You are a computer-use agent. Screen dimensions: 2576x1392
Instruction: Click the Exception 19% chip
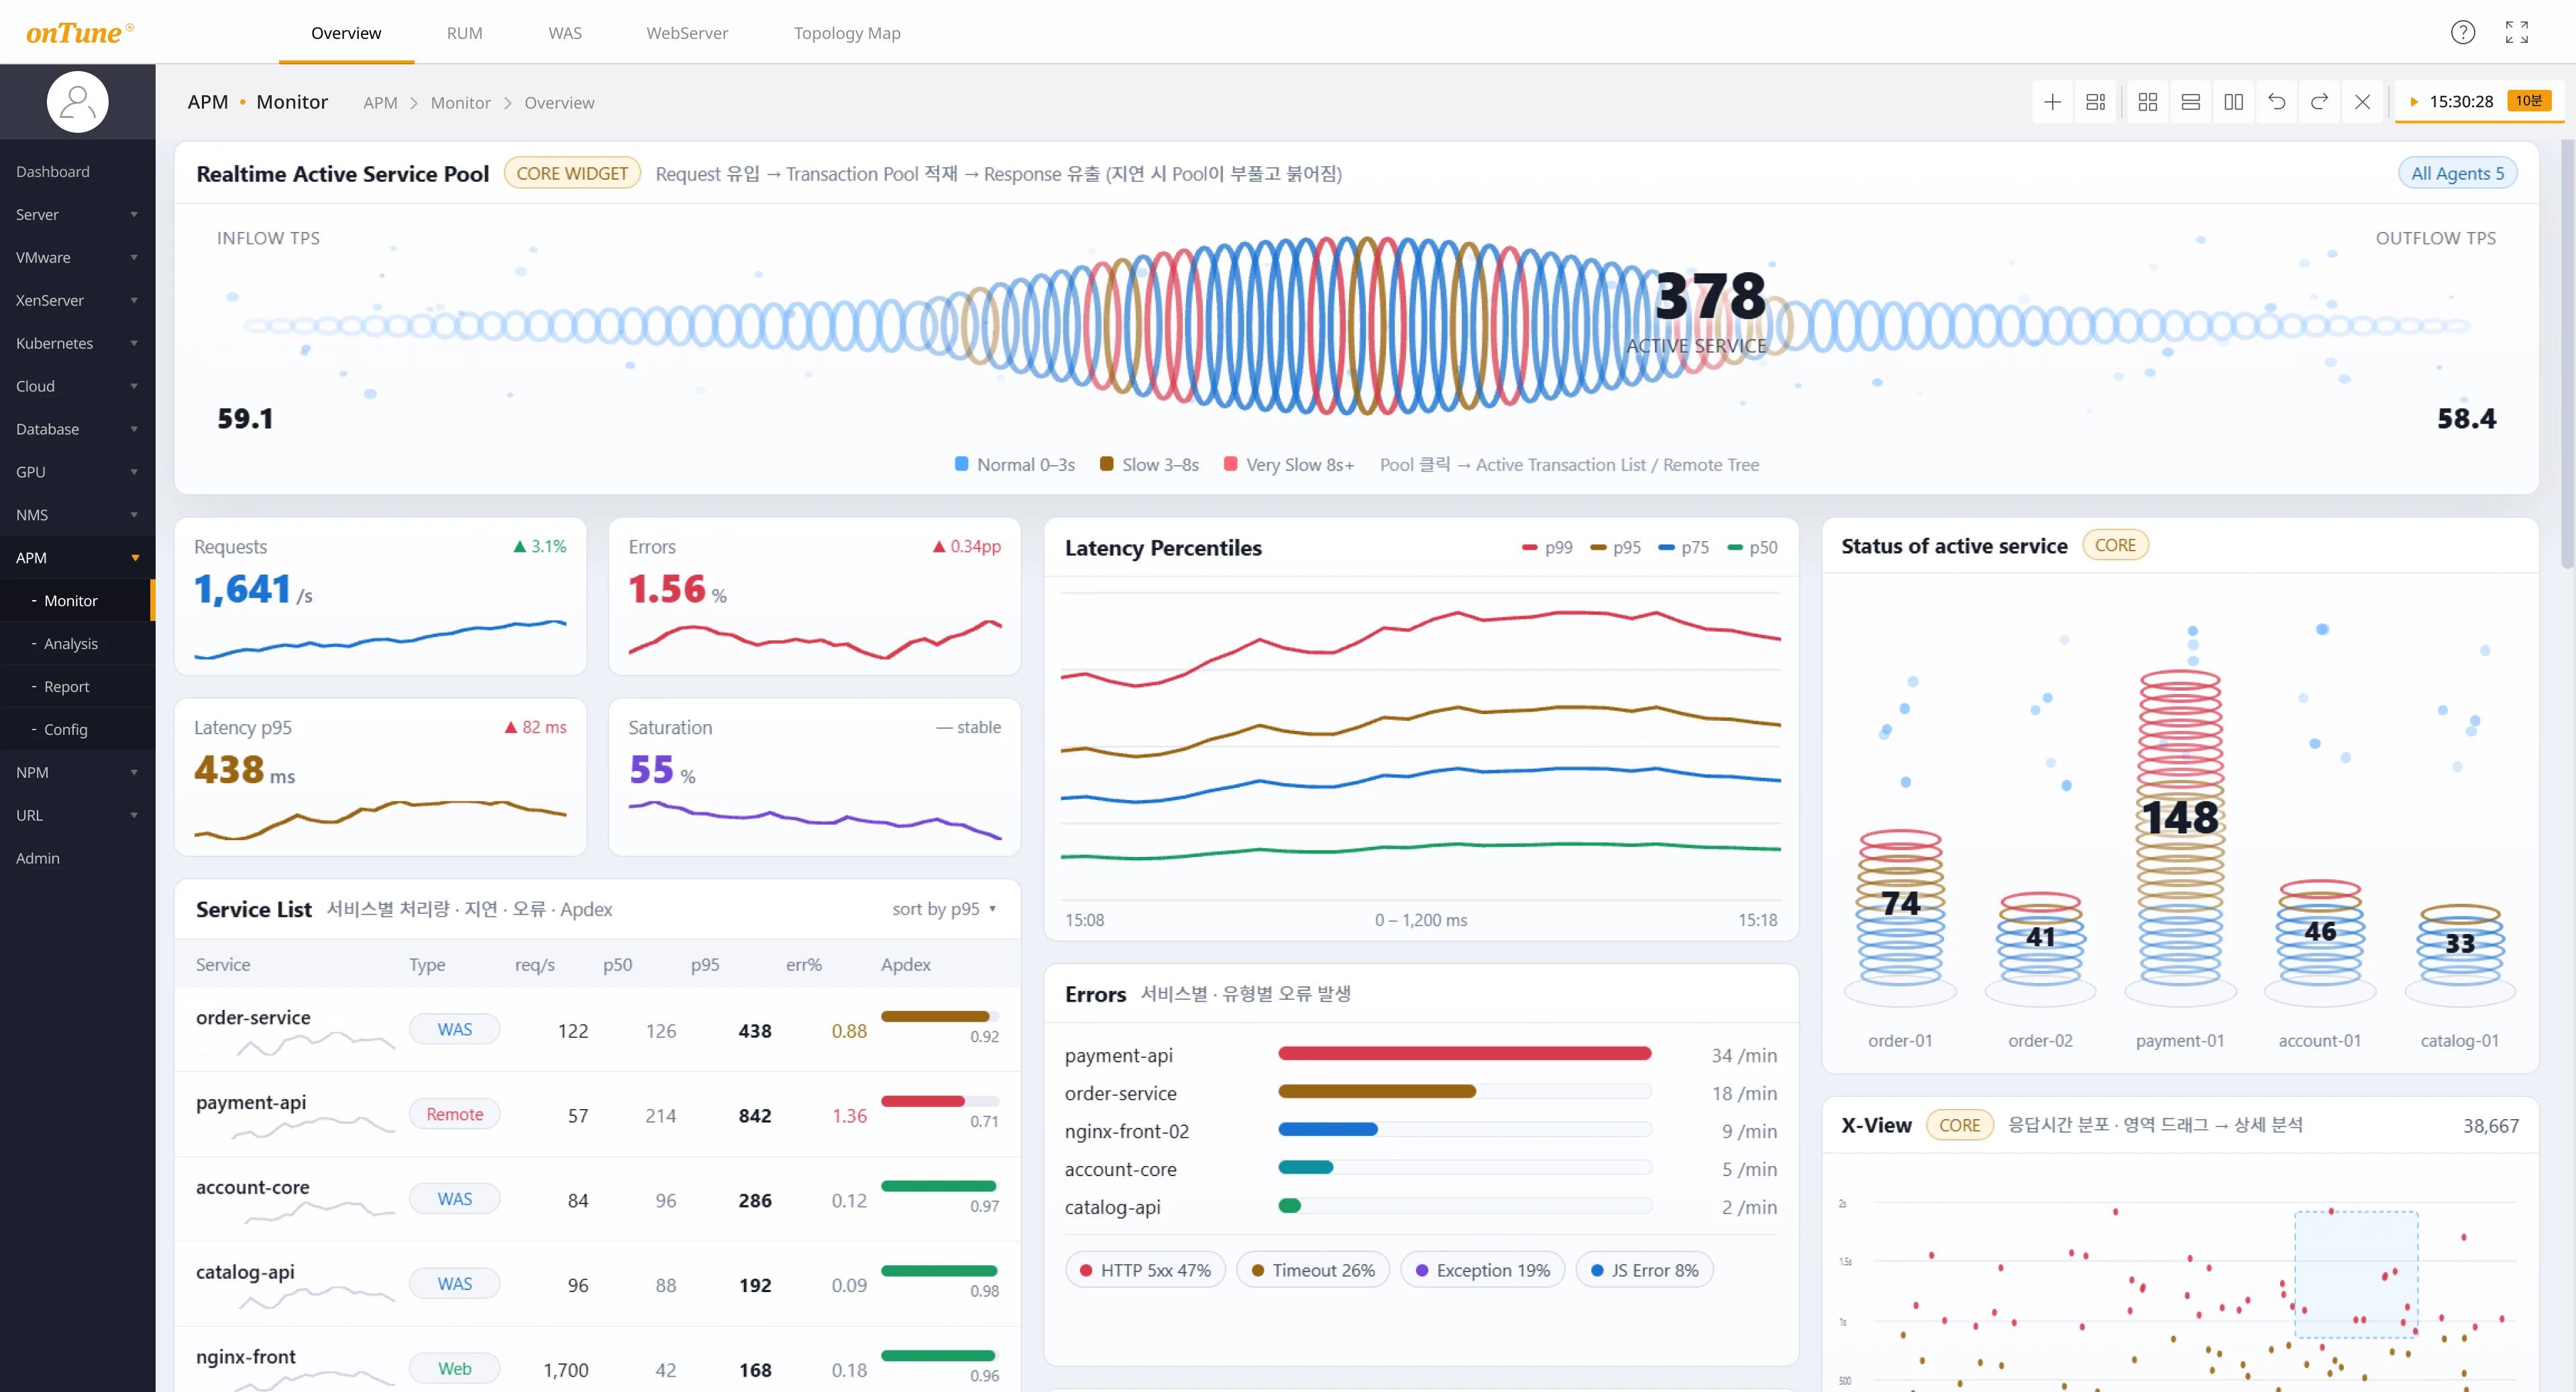(1483, 1270)
